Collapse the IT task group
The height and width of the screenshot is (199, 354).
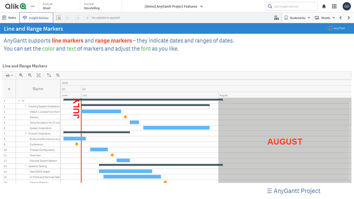click(x=19, y=101)
